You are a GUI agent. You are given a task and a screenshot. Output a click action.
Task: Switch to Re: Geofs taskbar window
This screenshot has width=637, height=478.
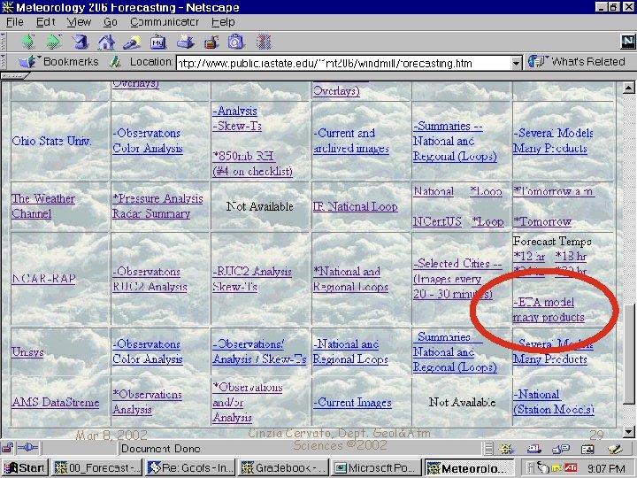190,468
